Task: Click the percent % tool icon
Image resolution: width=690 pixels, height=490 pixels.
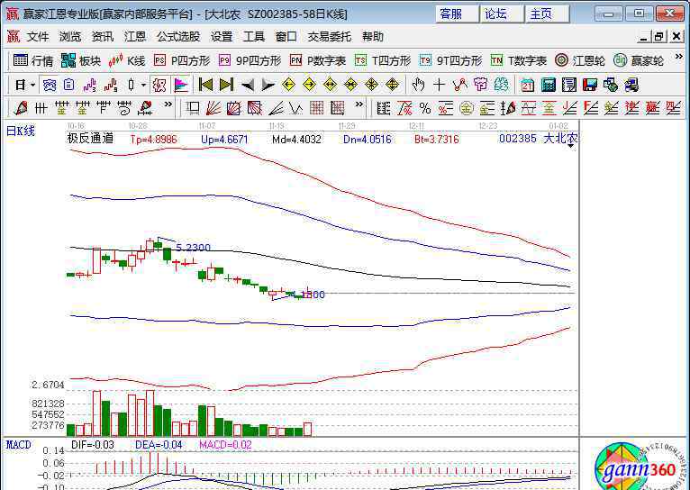Action: click(x=425, y=108)
